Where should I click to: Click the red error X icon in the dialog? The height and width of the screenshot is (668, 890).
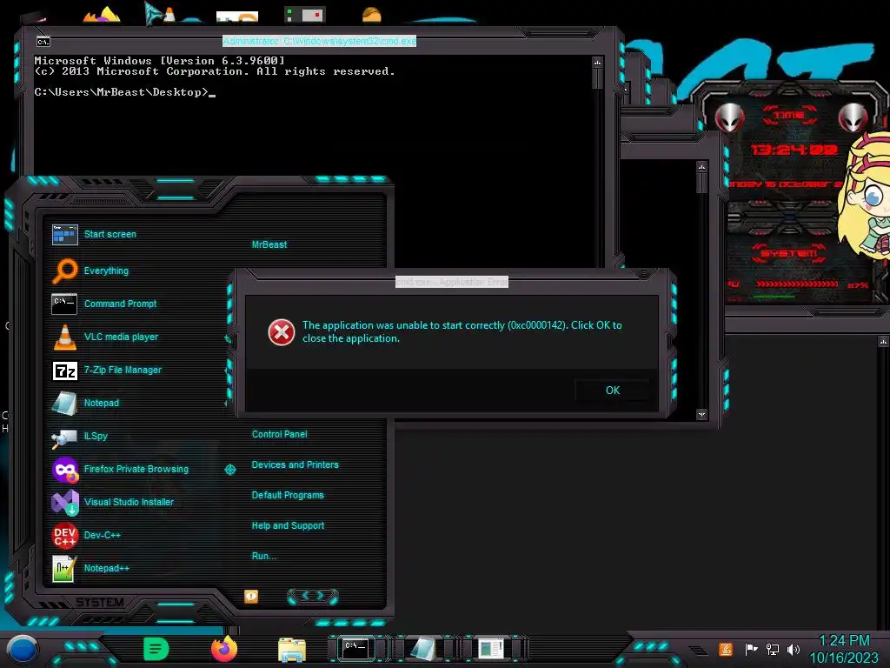click(x=281, y=332)
